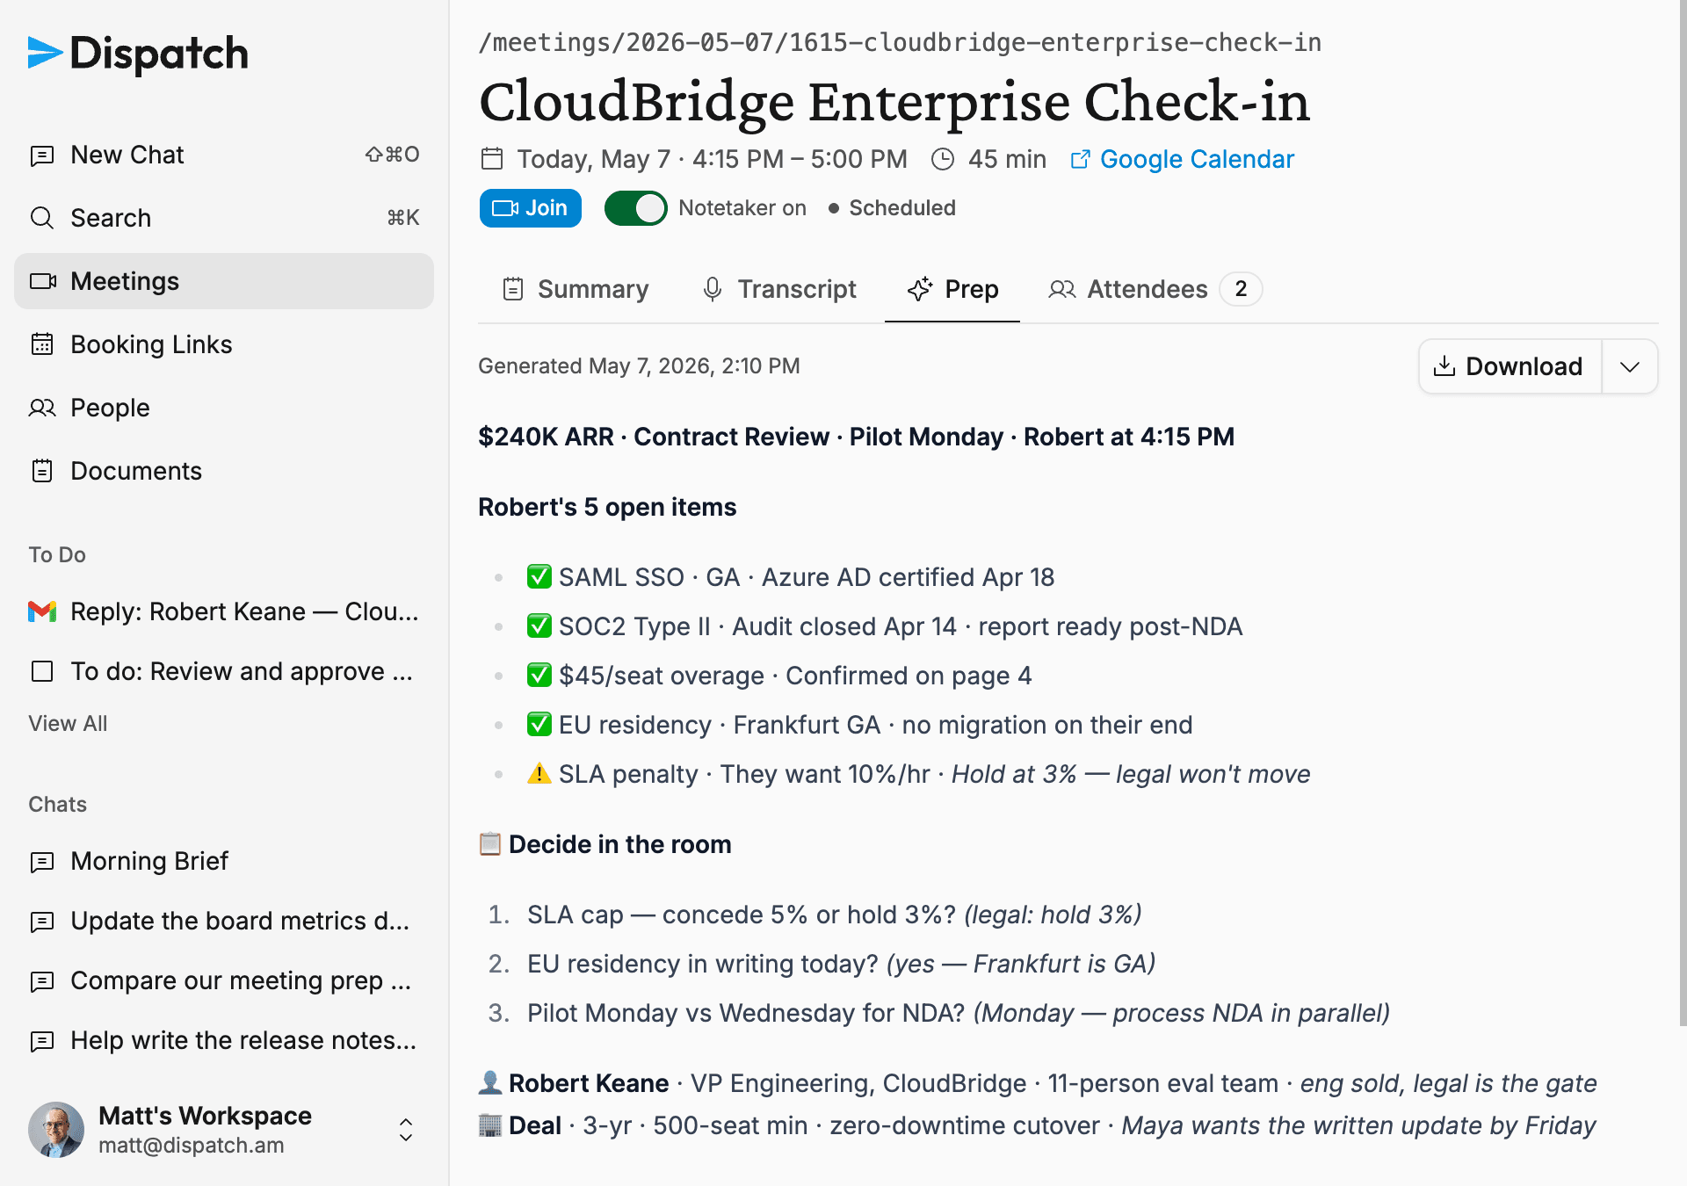Click the Pilot Monday vs Wednesday decision item
Screen dimensions: 1687x1186
point(959,1013)
